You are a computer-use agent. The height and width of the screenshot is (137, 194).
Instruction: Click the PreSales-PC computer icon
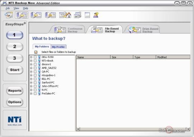point(39,93)
